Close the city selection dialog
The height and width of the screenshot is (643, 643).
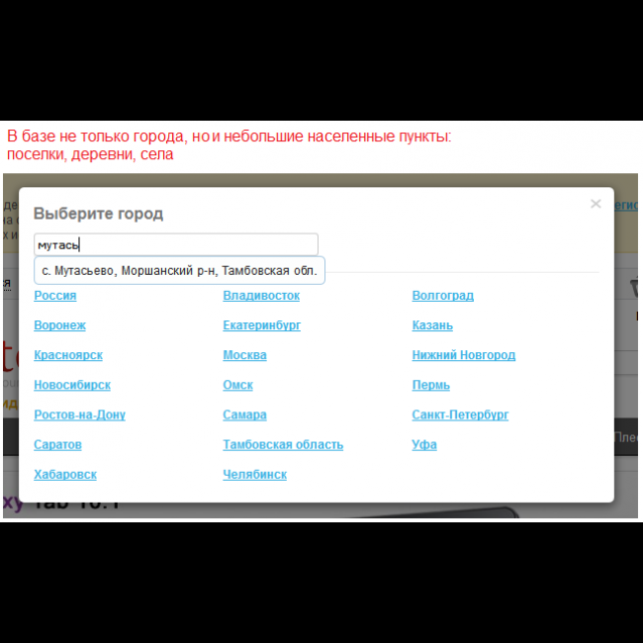tap(596, 204)
